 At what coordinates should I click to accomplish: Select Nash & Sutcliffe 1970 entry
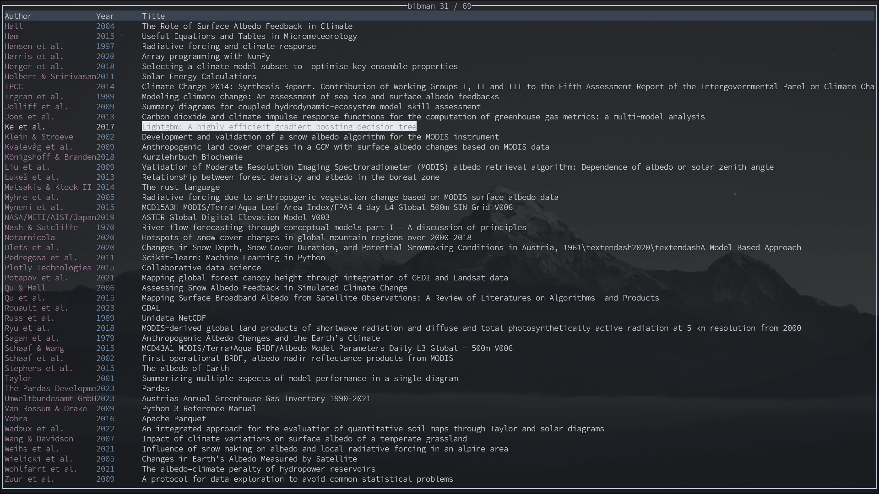pos(334,227)
